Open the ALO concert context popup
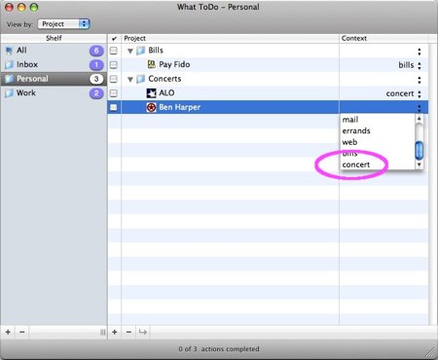The image size is (438, 360). 420,94
